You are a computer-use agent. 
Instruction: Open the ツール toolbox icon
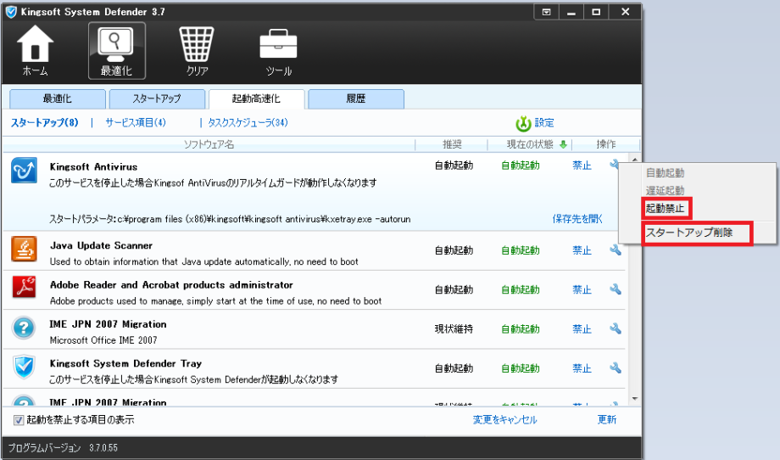(x=277, y=49)
